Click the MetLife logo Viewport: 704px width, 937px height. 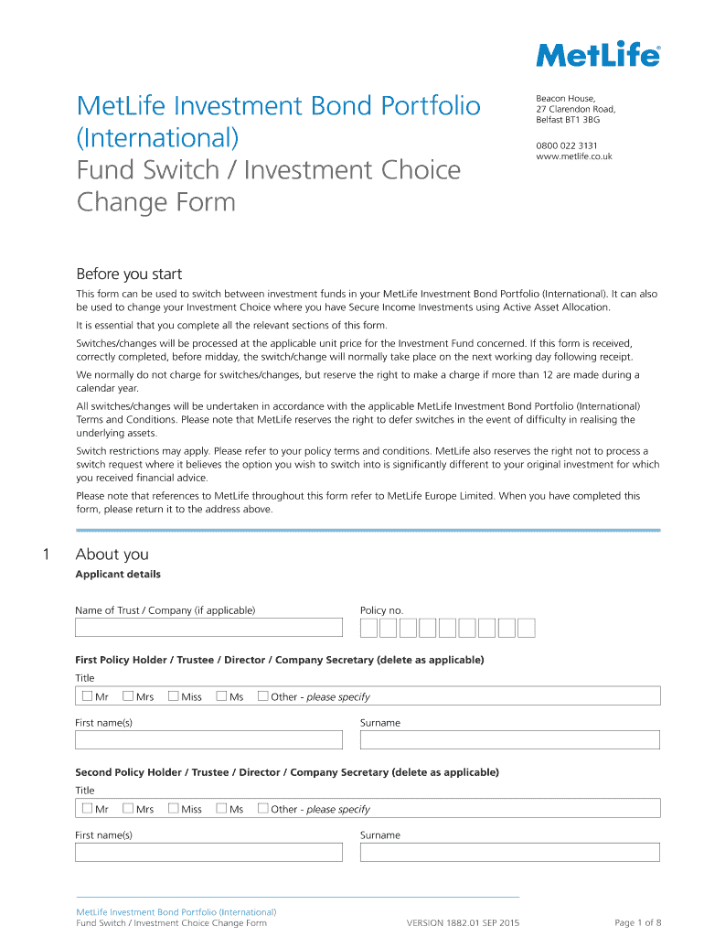tap(597, 54)
